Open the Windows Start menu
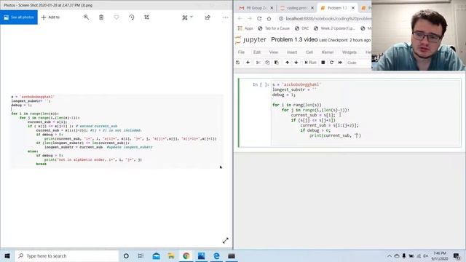Viewport: 466px width, 262px height. click(7, 255)
